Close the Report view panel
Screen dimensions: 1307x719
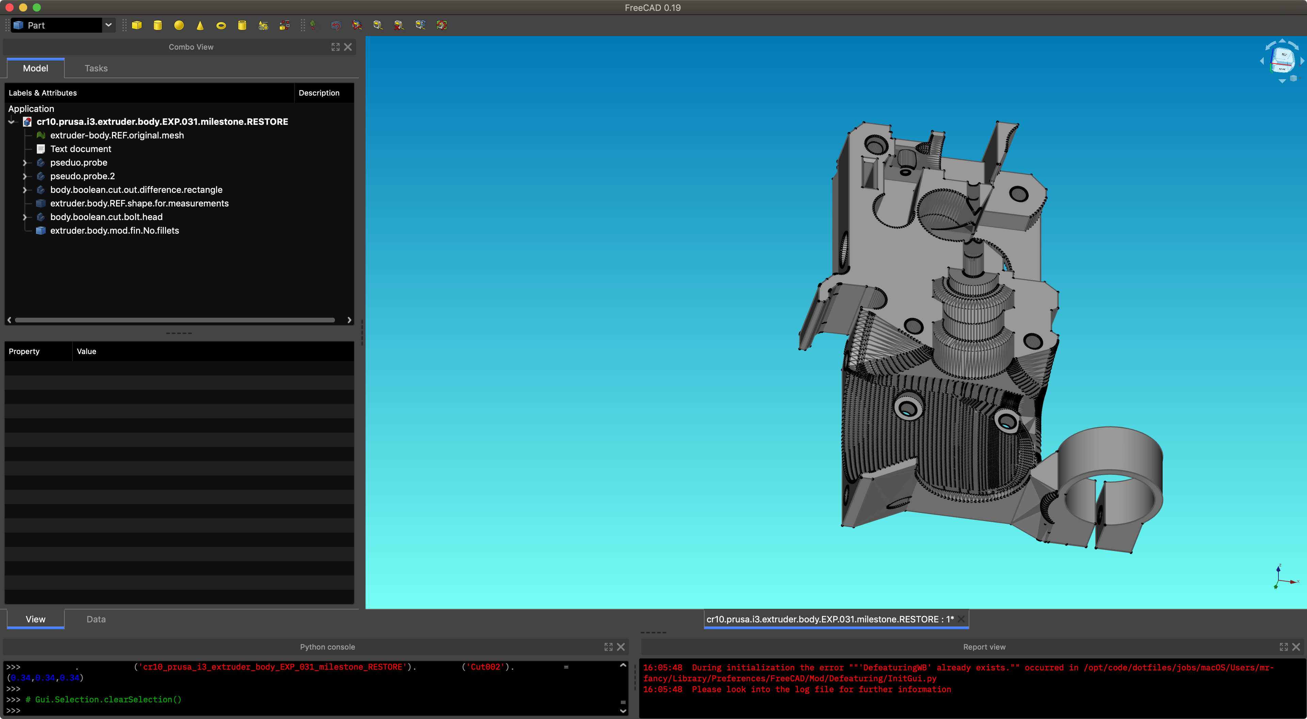(1296, 647)
